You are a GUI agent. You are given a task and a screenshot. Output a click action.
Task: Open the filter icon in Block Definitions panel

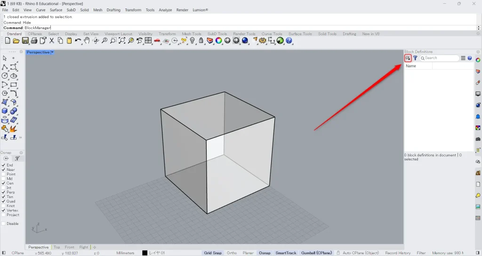[x=415, y=58]
